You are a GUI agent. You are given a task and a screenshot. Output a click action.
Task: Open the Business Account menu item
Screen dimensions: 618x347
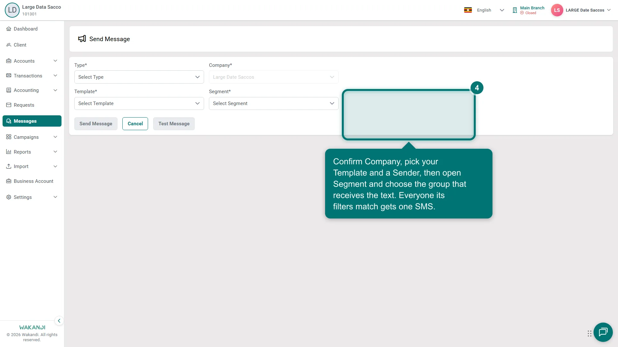pyautogui.click(x=32, y=181)
